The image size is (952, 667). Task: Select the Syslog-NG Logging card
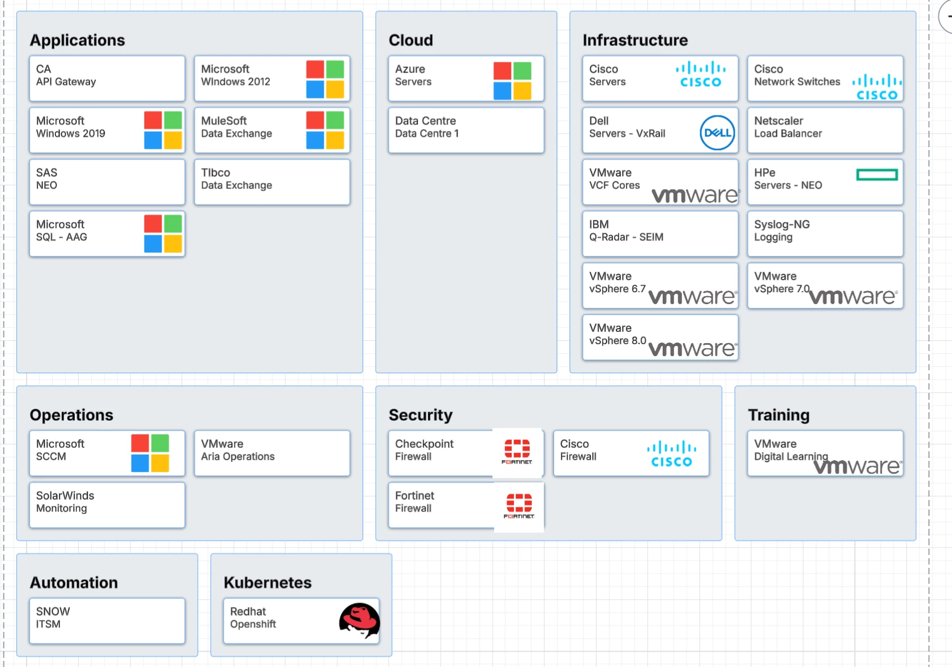tap(825, 234)
